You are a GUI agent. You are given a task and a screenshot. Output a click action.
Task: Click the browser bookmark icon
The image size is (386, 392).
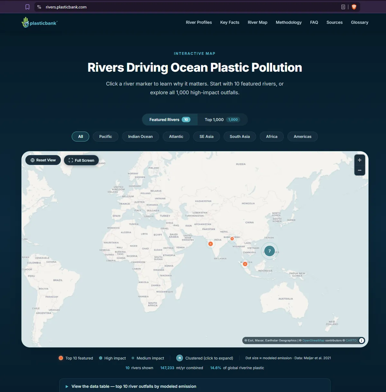27,7
